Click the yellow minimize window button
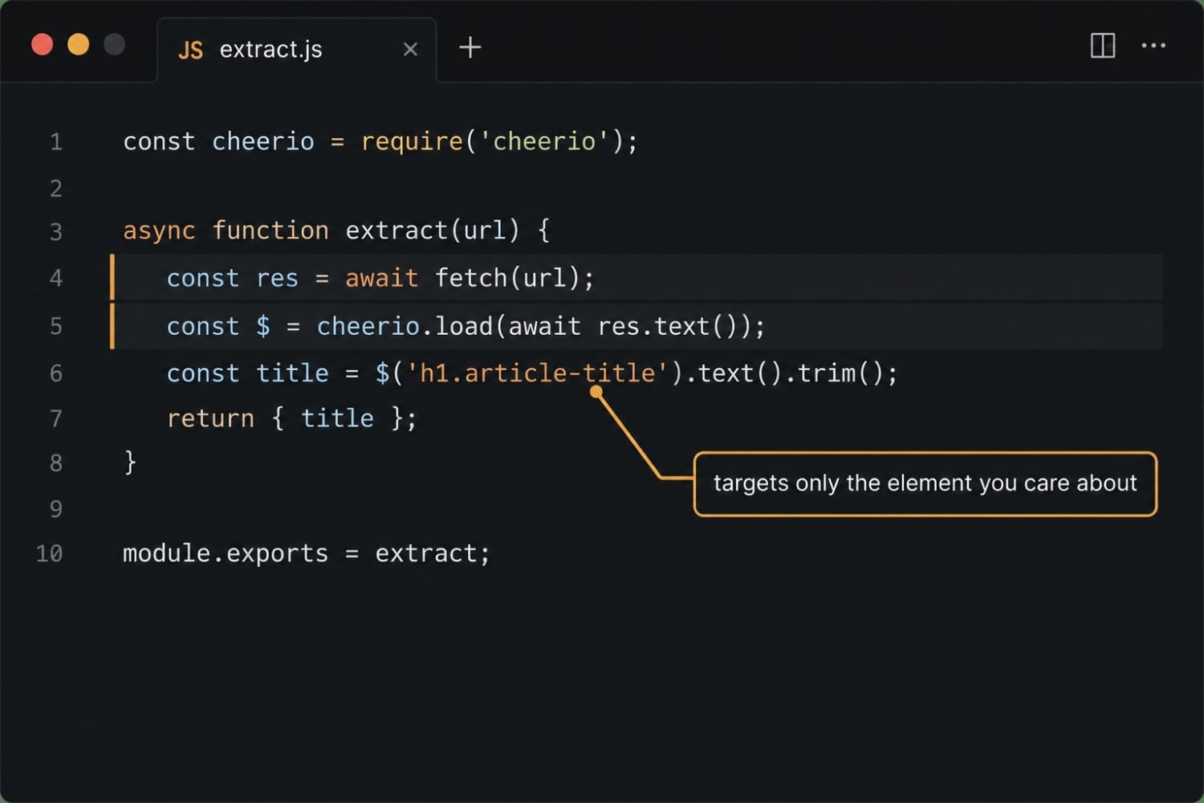 coord(79,44)
